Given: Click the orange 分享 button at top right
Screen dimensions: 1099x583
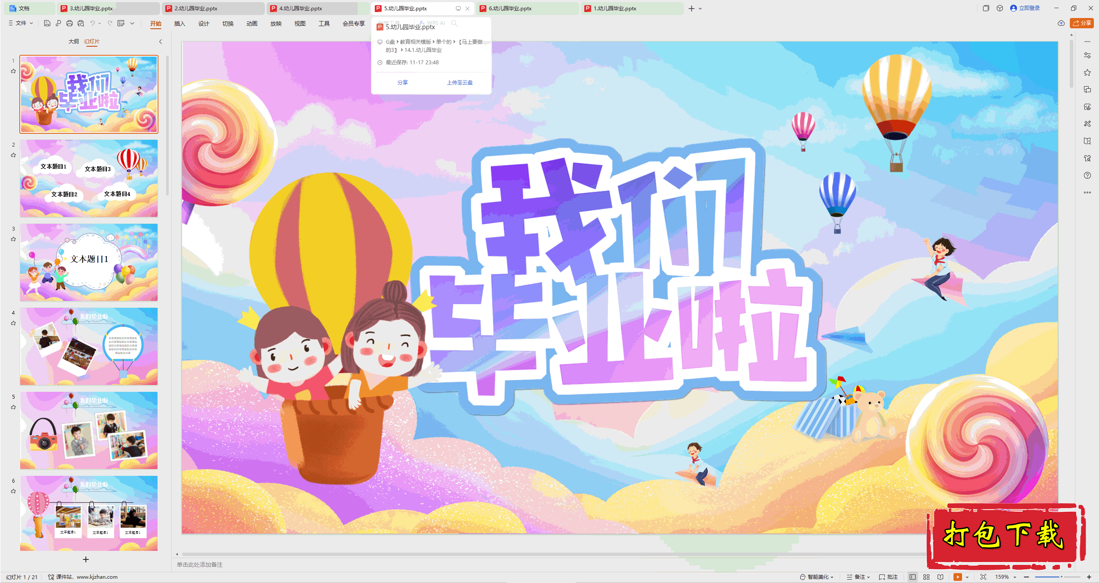Looking at the screenshot, I should 1082,23.
